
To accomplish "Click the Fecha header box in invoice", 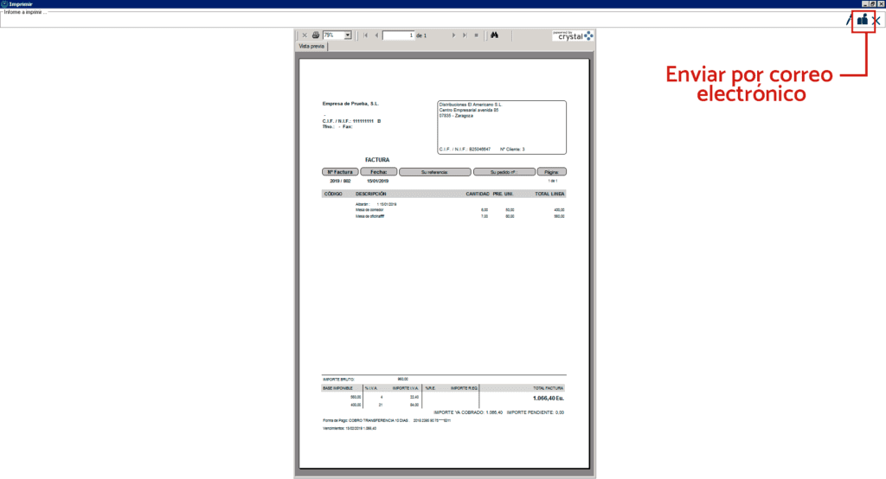I will 379,172.
